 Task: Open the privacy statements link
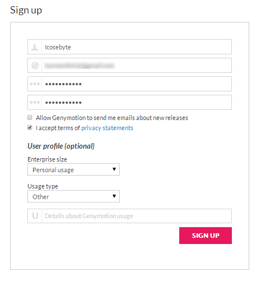pos(107,128)
